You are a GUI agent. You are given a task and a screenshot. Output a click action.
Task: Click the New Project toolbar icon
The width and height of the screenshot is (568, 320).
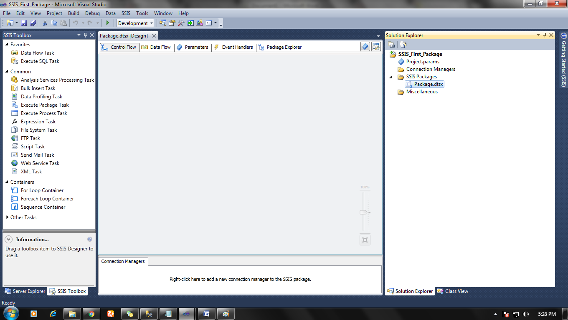[x=10, y=23]
